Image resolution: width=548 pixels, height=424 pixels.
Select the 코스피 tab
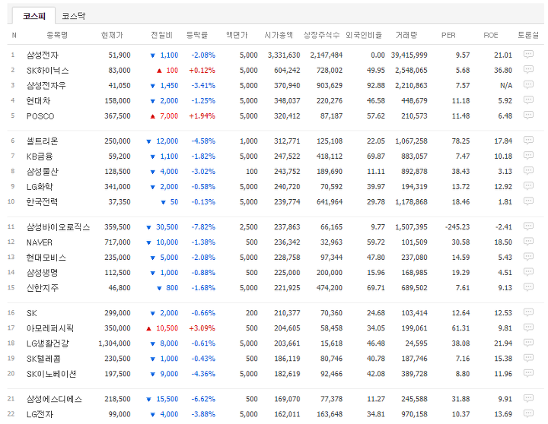click(34, 16)
